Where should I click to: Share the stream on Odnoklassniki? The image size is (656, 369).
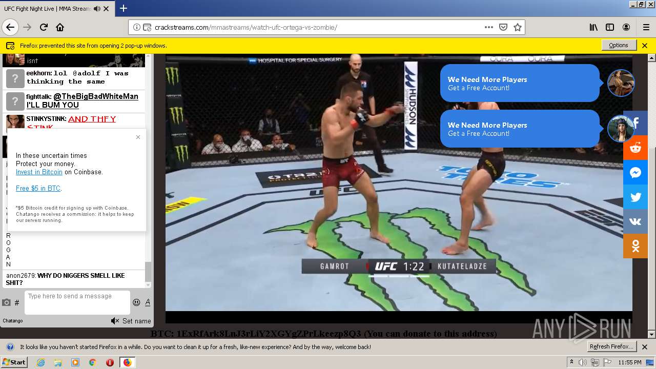[635, 246]
